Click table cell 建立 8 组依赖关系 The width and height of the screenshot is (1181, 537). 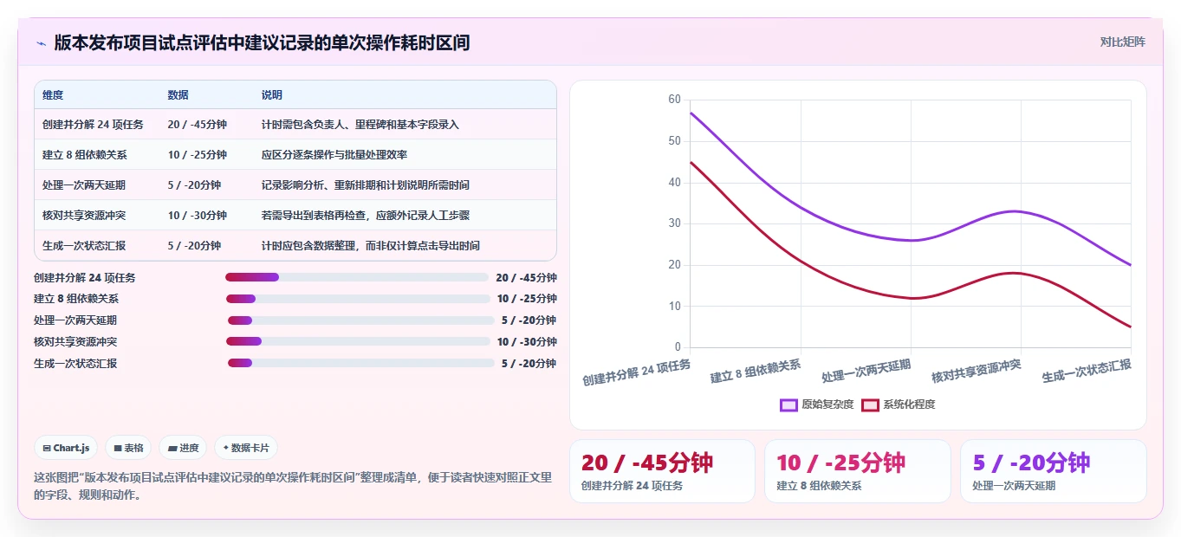coord(84,155)
